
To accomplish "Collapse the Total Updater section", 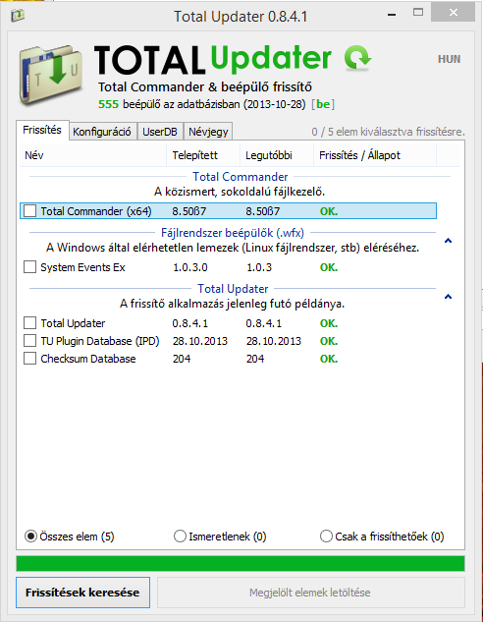I will click(448, 297).
